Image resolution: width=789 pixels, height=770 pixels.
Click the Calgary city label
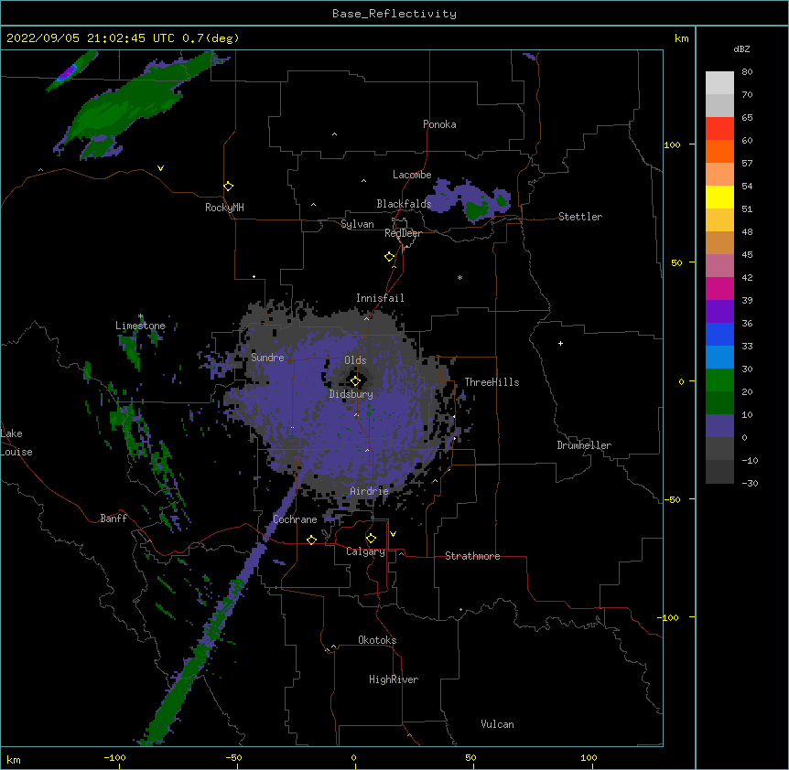365,551
